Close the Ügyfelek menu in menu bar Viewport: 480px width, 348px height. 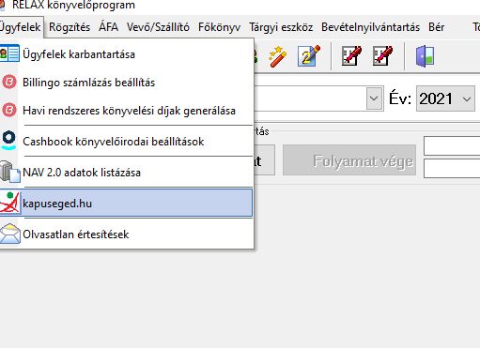(x=21, y=27)
